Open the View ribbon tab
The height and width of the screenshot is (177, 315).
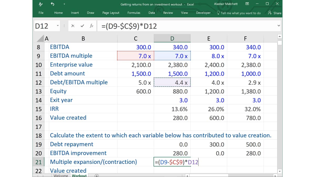[185, 13]
